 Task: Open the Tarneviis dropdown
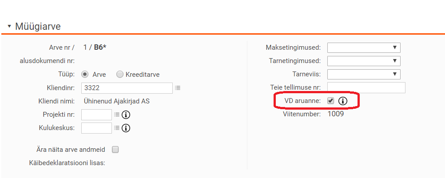pyautogui.click(x=364, y=74)
